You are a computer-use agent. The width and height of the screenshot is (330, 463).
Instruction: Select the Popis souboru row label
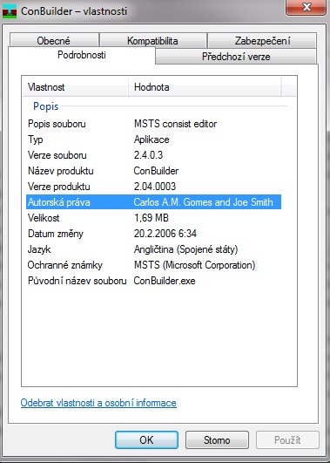[x=57, y=124]
